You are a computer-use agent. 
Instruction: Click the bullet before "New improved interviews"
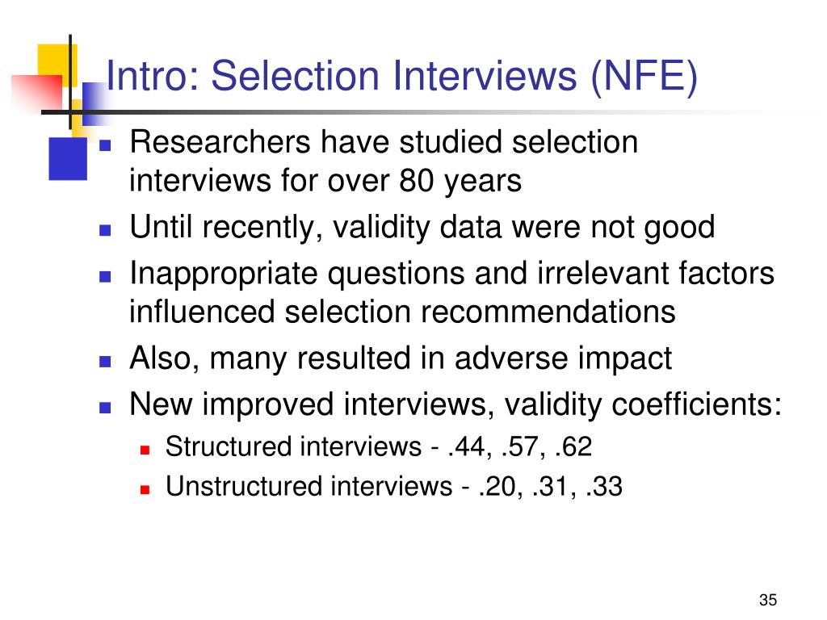coord(104,407)
